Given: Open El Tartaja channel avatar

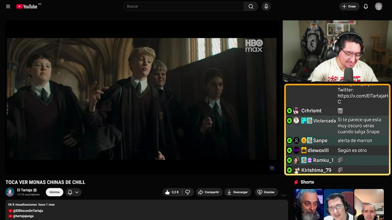Looking at the screenshot, I should point(10,192).
